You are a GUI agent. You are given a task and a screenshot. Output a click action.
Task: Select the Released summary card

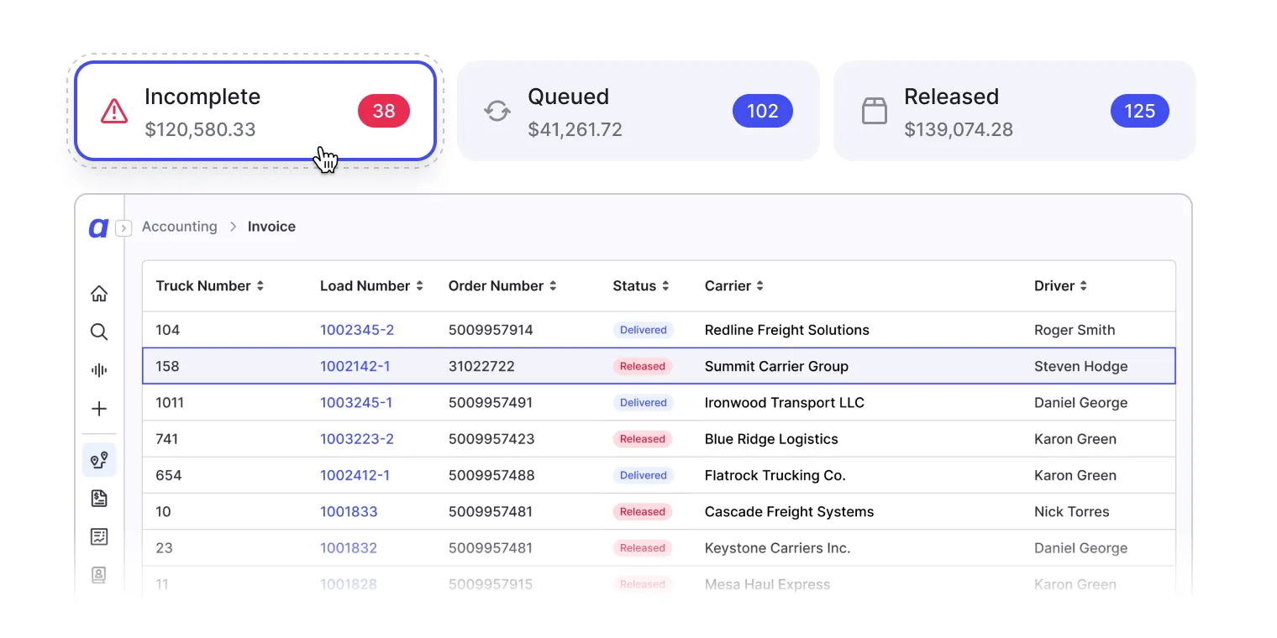[x=1015, y=111]
